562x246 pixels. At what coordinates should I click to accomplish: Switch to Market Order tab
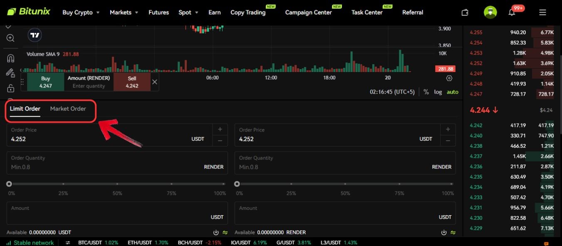pyautogui.click(x=68, y=109)
